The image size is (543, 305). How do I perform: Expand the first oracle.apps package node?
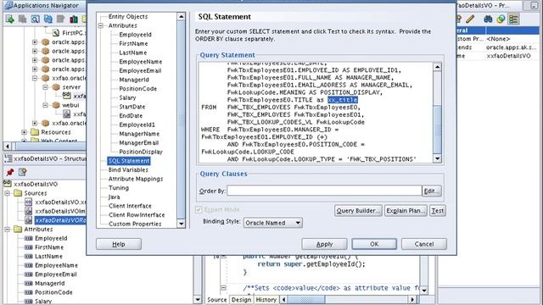(x=35, y=42)
